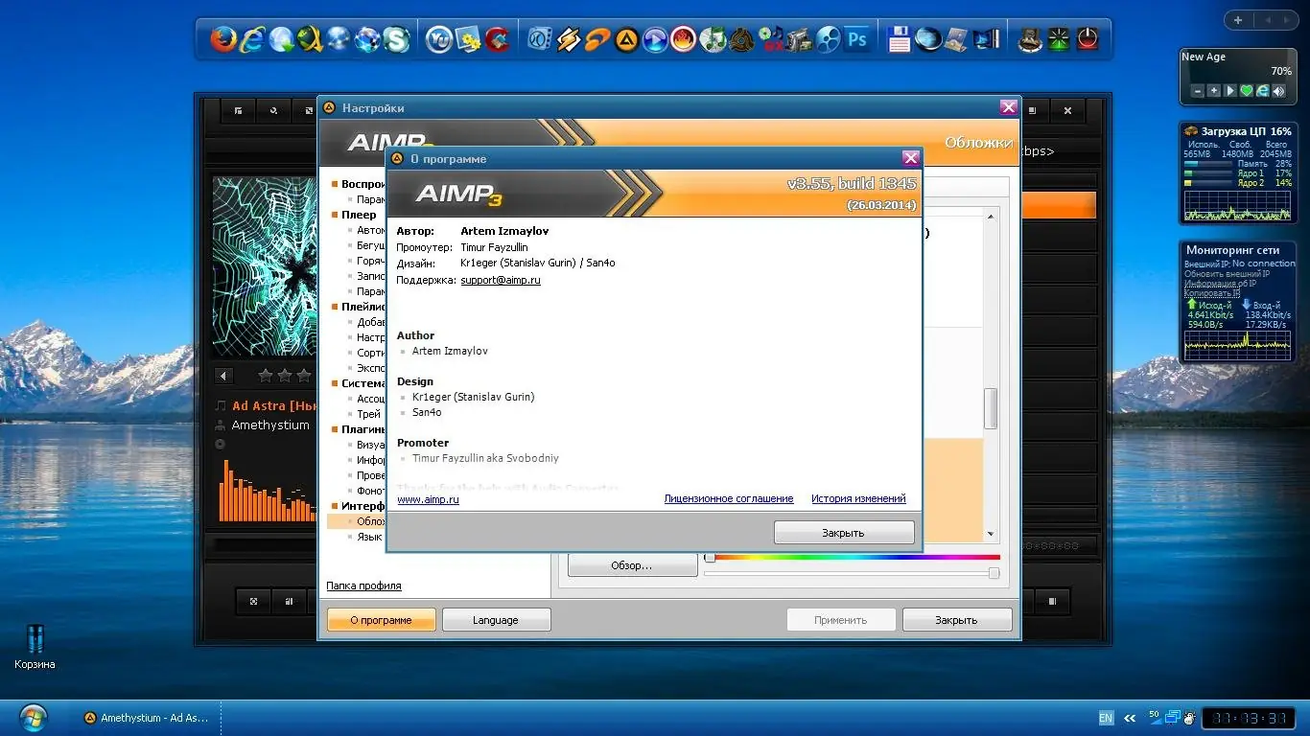Open the www.aimp.ru link
Screen dimensions: 1310x736
click(428, 499)
